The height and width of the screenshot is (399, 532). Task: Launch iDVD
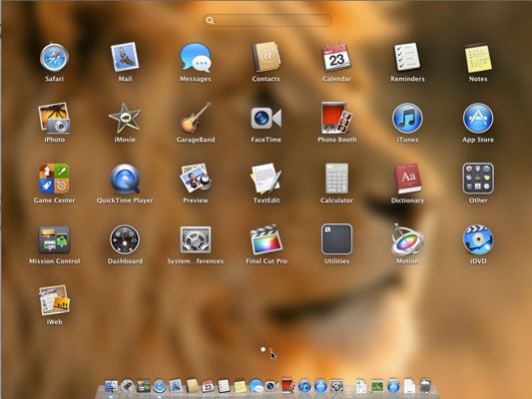point(478,239)
